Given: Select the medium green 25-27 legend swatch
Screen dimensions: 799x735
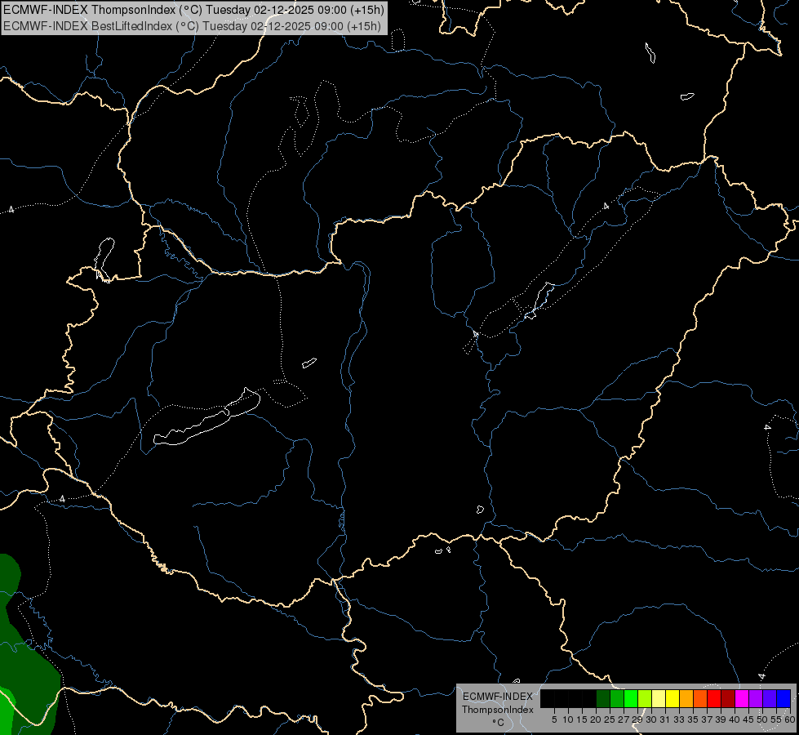Looking at the screenshot, I should tap(617, 698).
